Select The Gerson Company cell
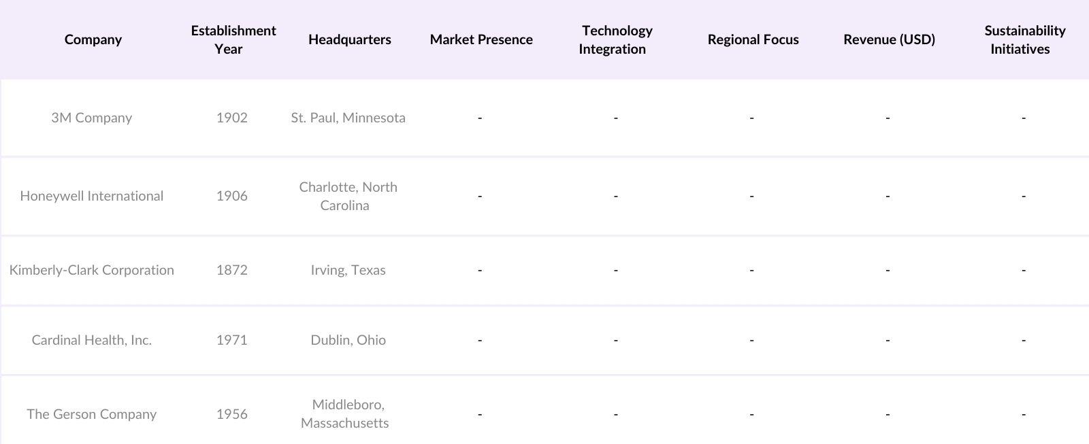 tap(92, 414)
